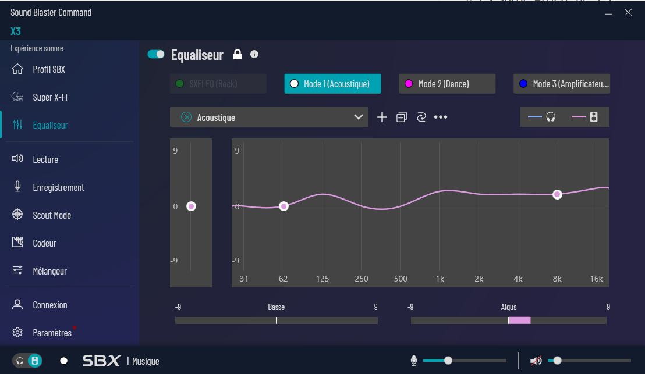Click the microphone icon in bottom bar
Image resolution: width=645 pixels, height=374 pixels.
click(x=414, y=361)
